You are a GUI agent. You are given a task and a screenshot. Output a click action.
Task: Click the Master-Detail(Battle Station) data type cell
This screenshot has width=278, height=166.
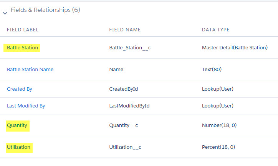click(x=235, y=48)
